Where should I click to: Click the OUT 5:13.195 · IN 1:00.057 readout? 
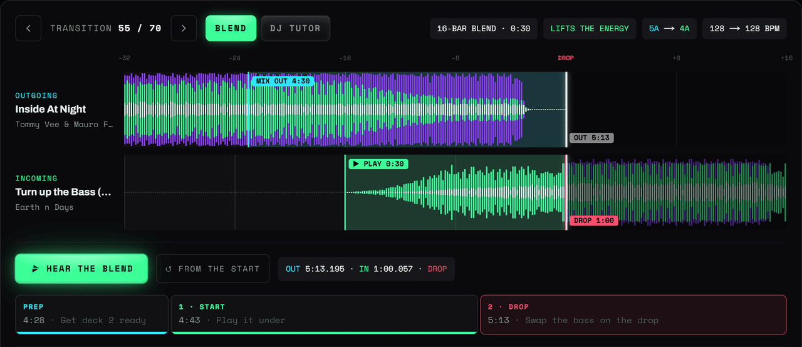tap(367, 269)
